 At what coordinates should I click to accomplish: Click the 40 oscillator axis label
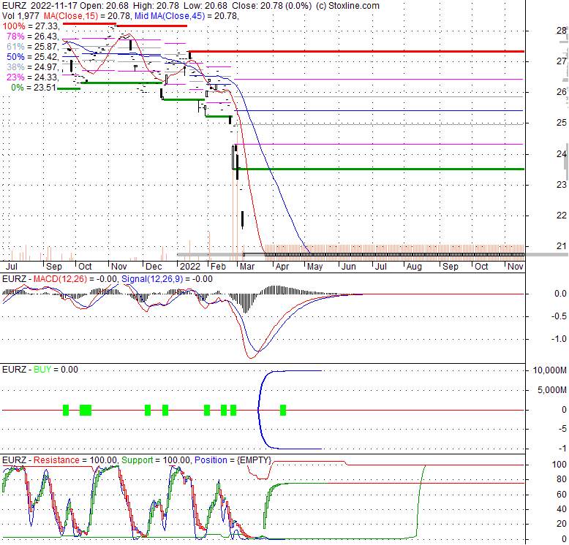click(x=562, y=509)
